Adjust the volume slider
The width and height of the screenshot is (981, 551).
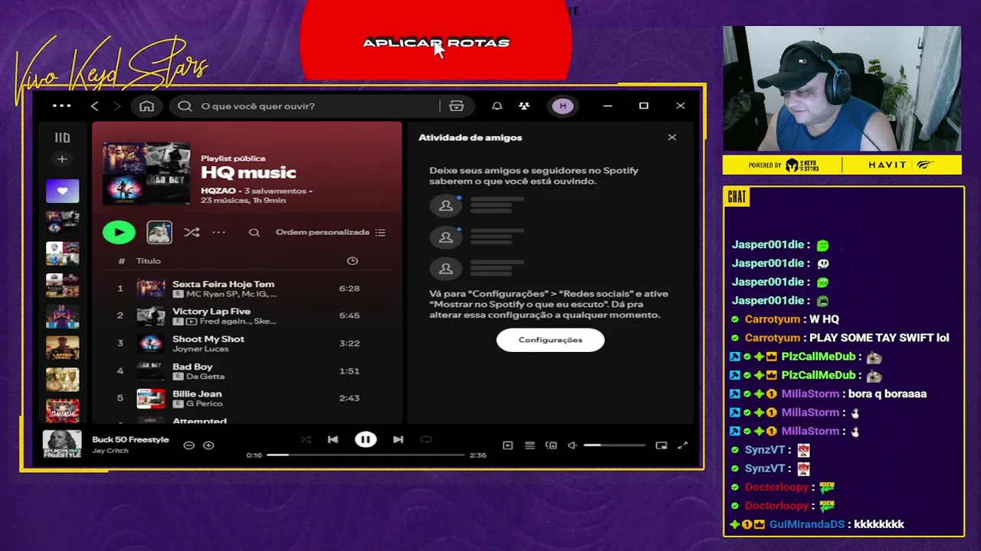615,445
